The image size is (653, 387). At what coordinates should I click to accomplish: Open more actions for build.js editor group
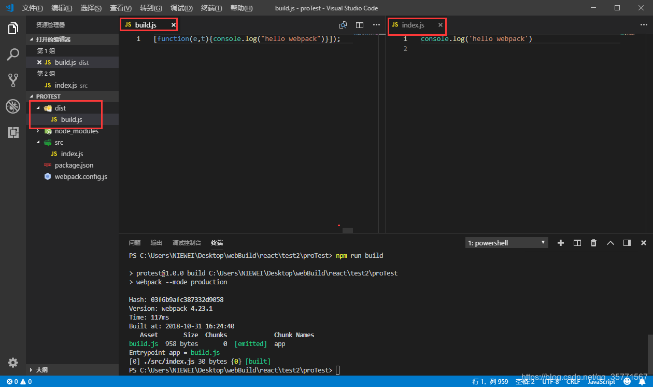point(376,25)
